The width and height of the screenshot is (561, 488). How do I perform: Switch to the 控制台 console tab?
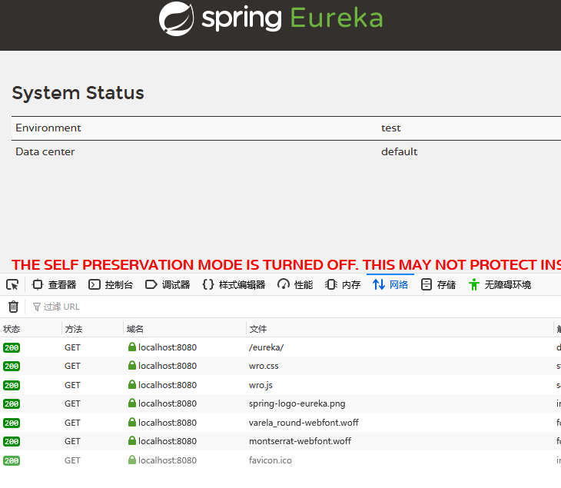pos(111,285)
